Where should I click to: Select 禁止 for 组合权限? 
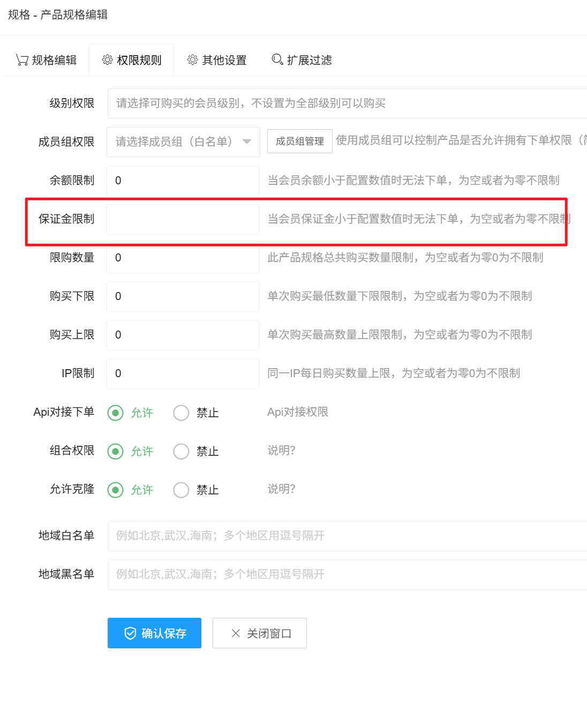click(181, 451)
